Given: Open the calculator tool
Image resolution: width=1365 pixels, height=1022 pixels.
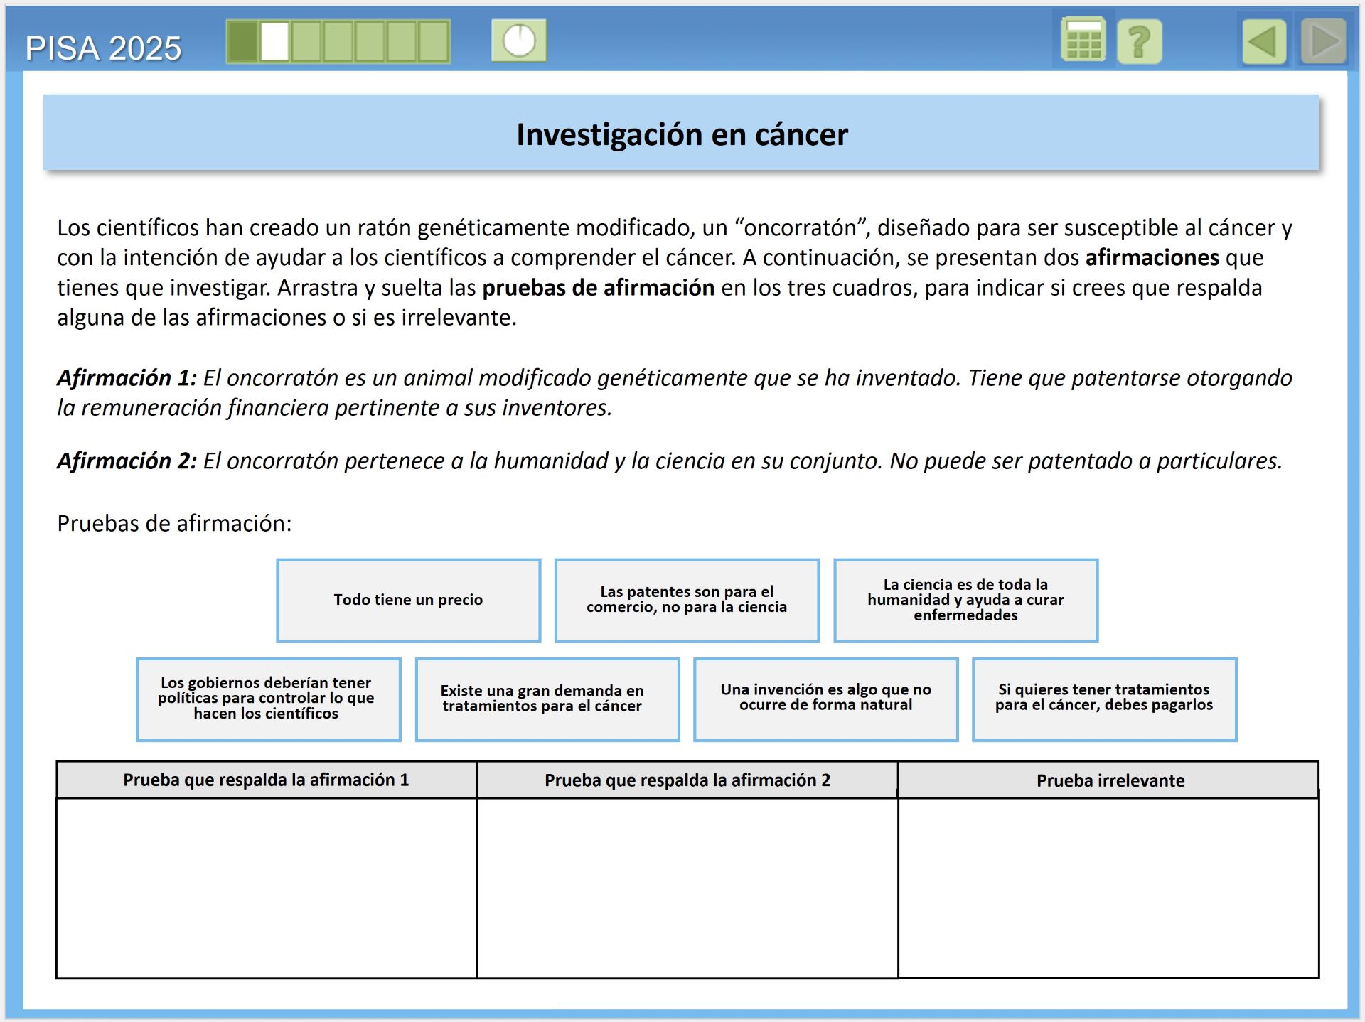Looking at the screenshot, I should [1083, 41].
